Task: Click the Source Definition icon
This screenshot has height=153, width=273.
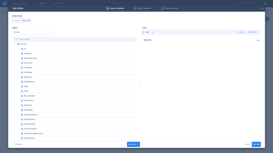Action: coord(108,8)
